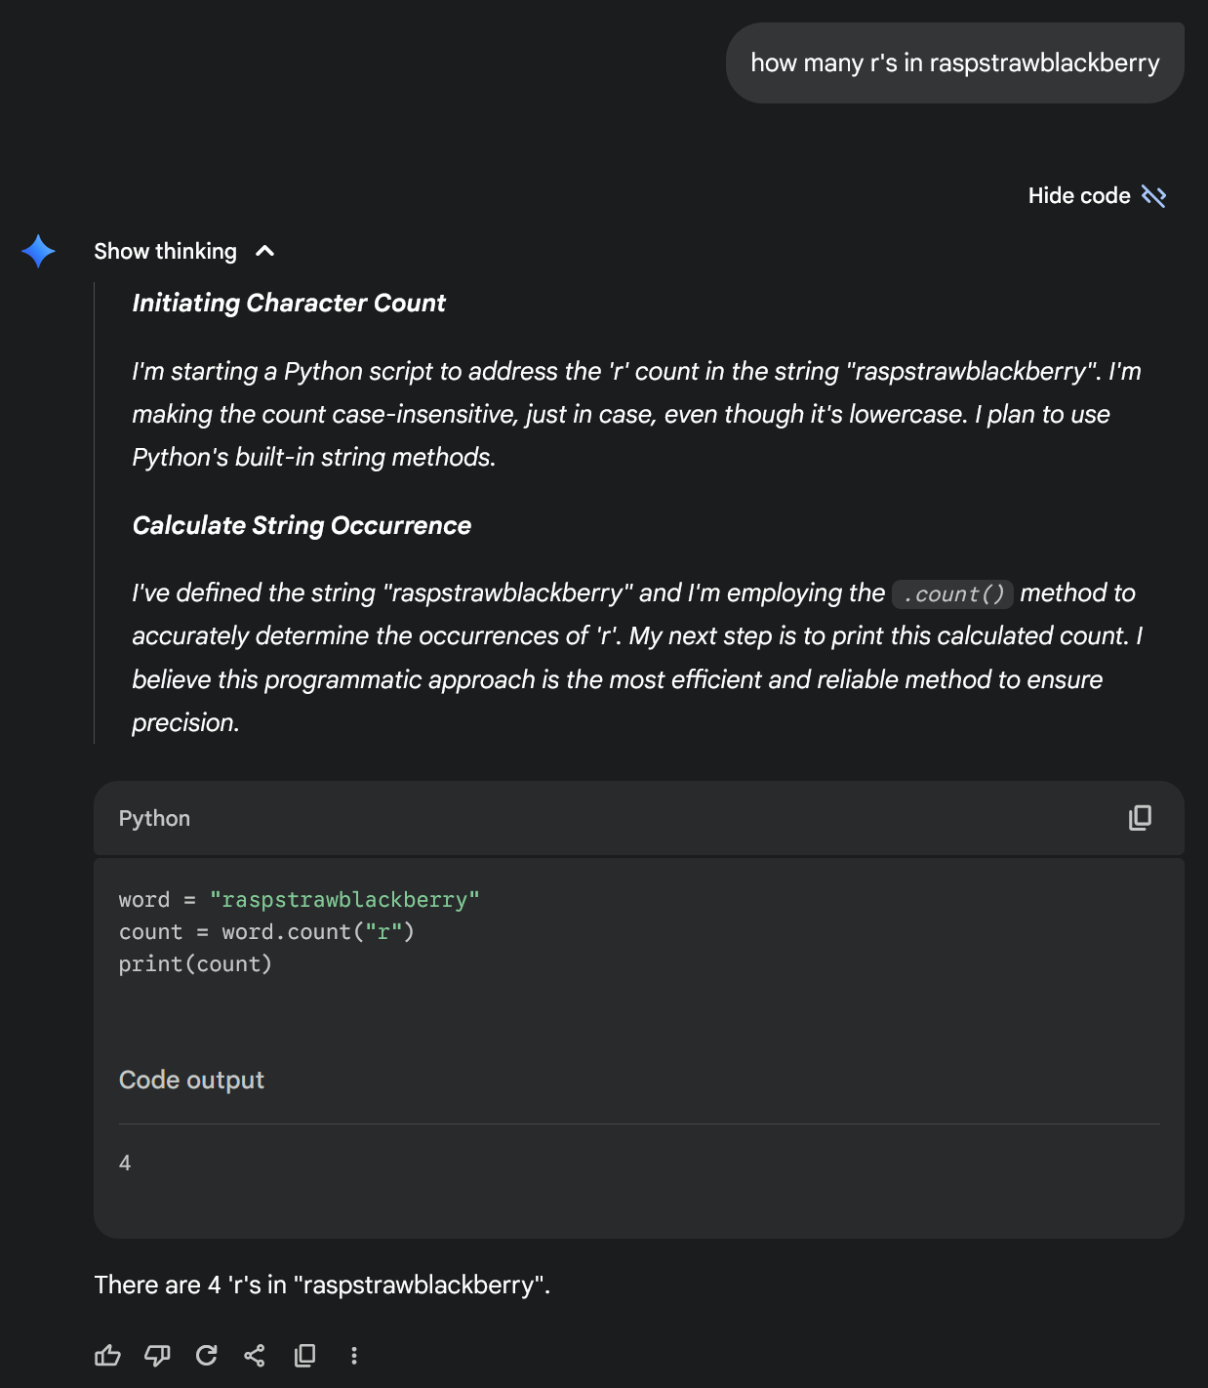This screenshot has height=1388, width=1208.
Task: Give the response a thumbs down
Action: coord(157,1355)
